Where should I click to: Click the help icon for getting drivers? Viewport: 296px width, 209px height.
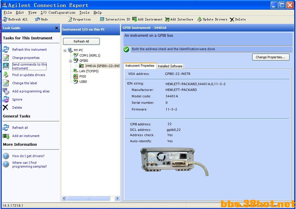click(x=6, y=156)
